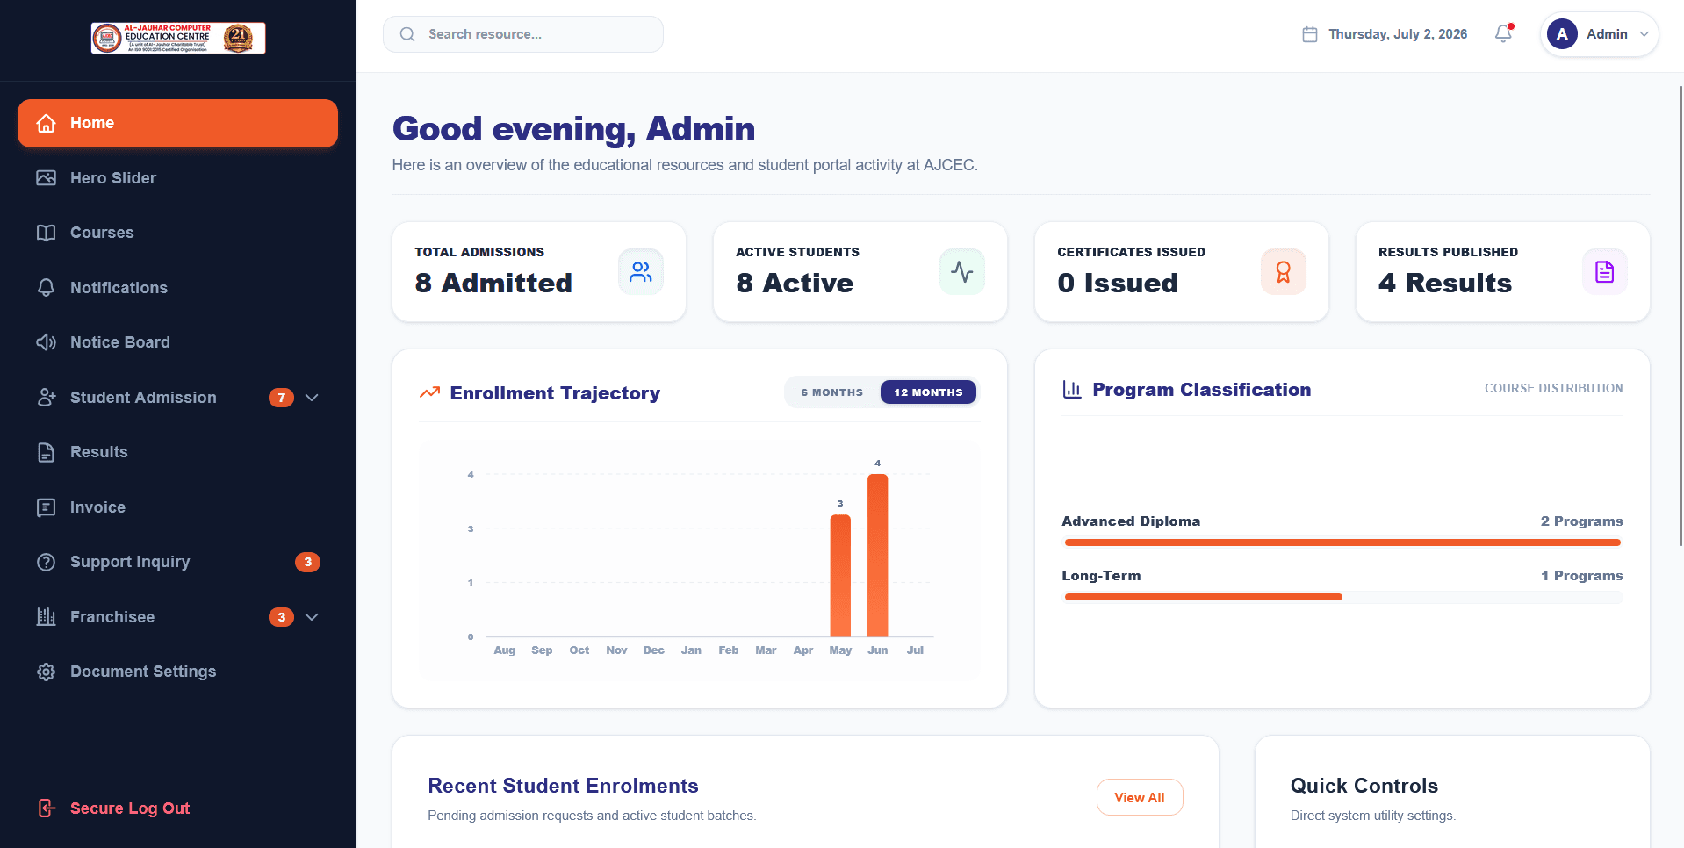This screenshot has height=848, width=1684.
Task: Click the May enrollment bar
Action: coord(840,575)
